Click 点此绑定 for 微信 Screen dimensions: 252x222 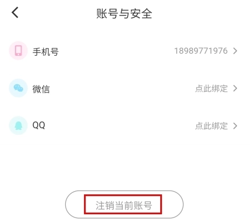(x=212, y=88)
